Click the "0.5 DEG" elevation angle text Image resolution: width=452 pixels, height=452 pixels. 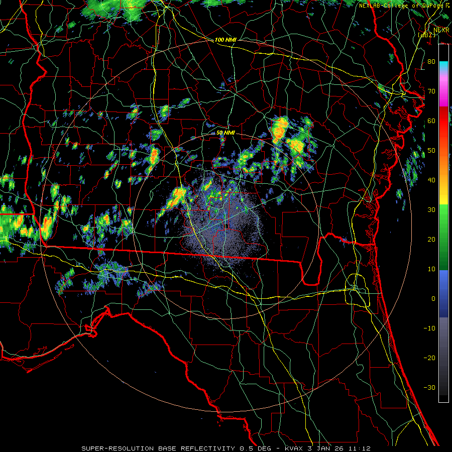[256, 448]
